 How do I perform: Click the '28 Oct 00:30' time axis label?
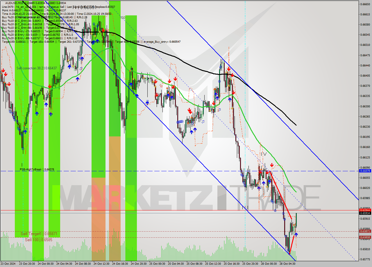click(269, 264)
